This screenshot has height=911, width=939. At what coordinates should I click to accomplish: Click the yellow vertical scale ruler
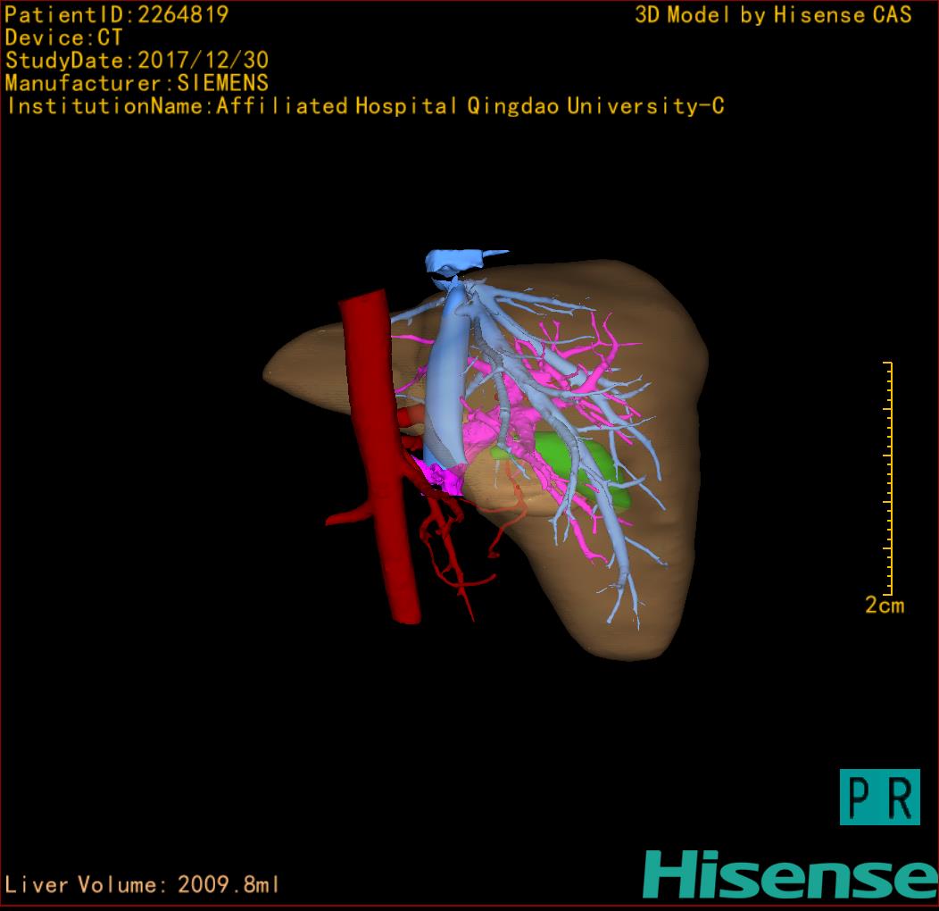click(x=887, y=478)
